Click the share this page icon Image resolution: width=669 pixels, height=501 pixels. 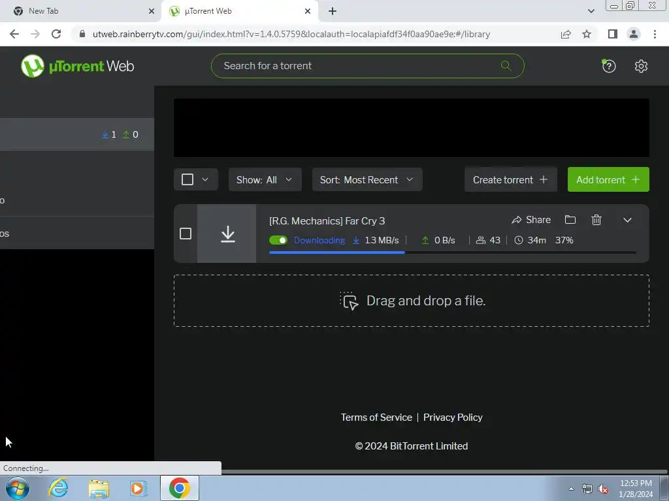click(x=566, y=34)
